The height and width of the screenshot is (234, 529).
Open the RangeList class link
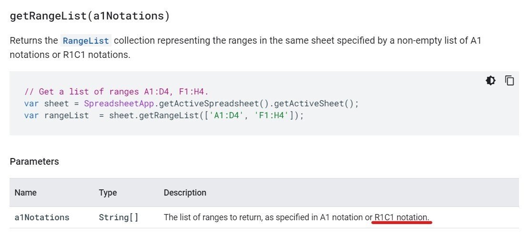click(x=86, y=41)
